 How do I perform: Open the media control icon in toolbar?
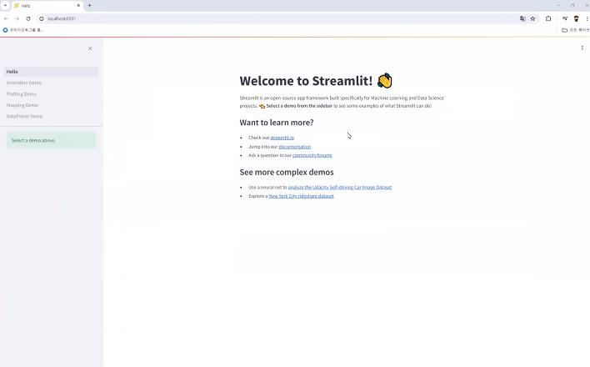[x=565, y=18]
